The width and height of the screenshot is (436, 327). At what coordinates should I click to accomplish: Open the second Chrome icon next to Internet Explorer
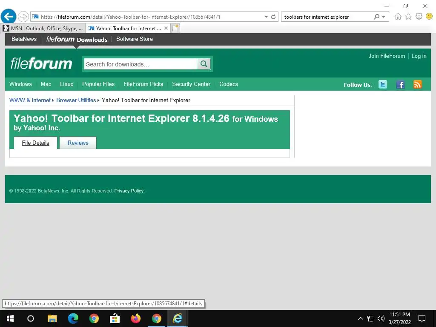point(157,318)
